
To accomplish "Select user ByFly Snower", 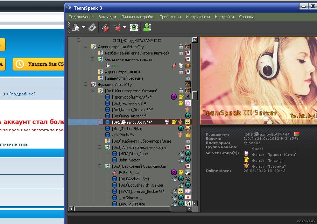I will pyautogui.click(x=131, y=173).
